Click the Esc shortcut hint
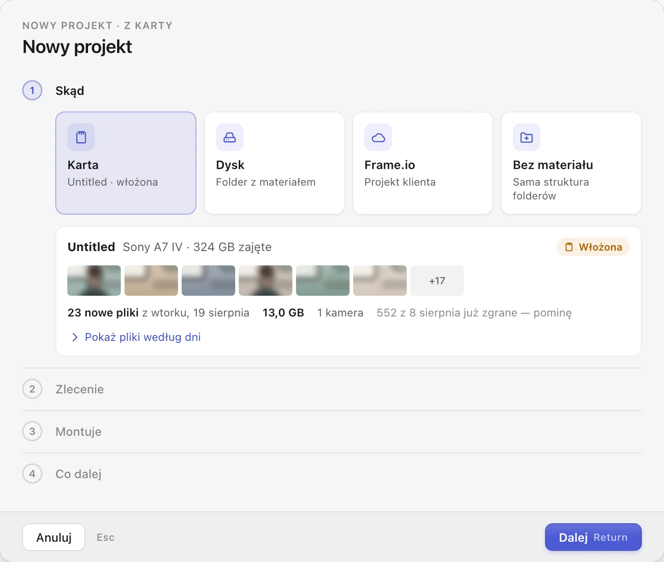The height and width of the screenshot is (562, 664). coord(106,538)
